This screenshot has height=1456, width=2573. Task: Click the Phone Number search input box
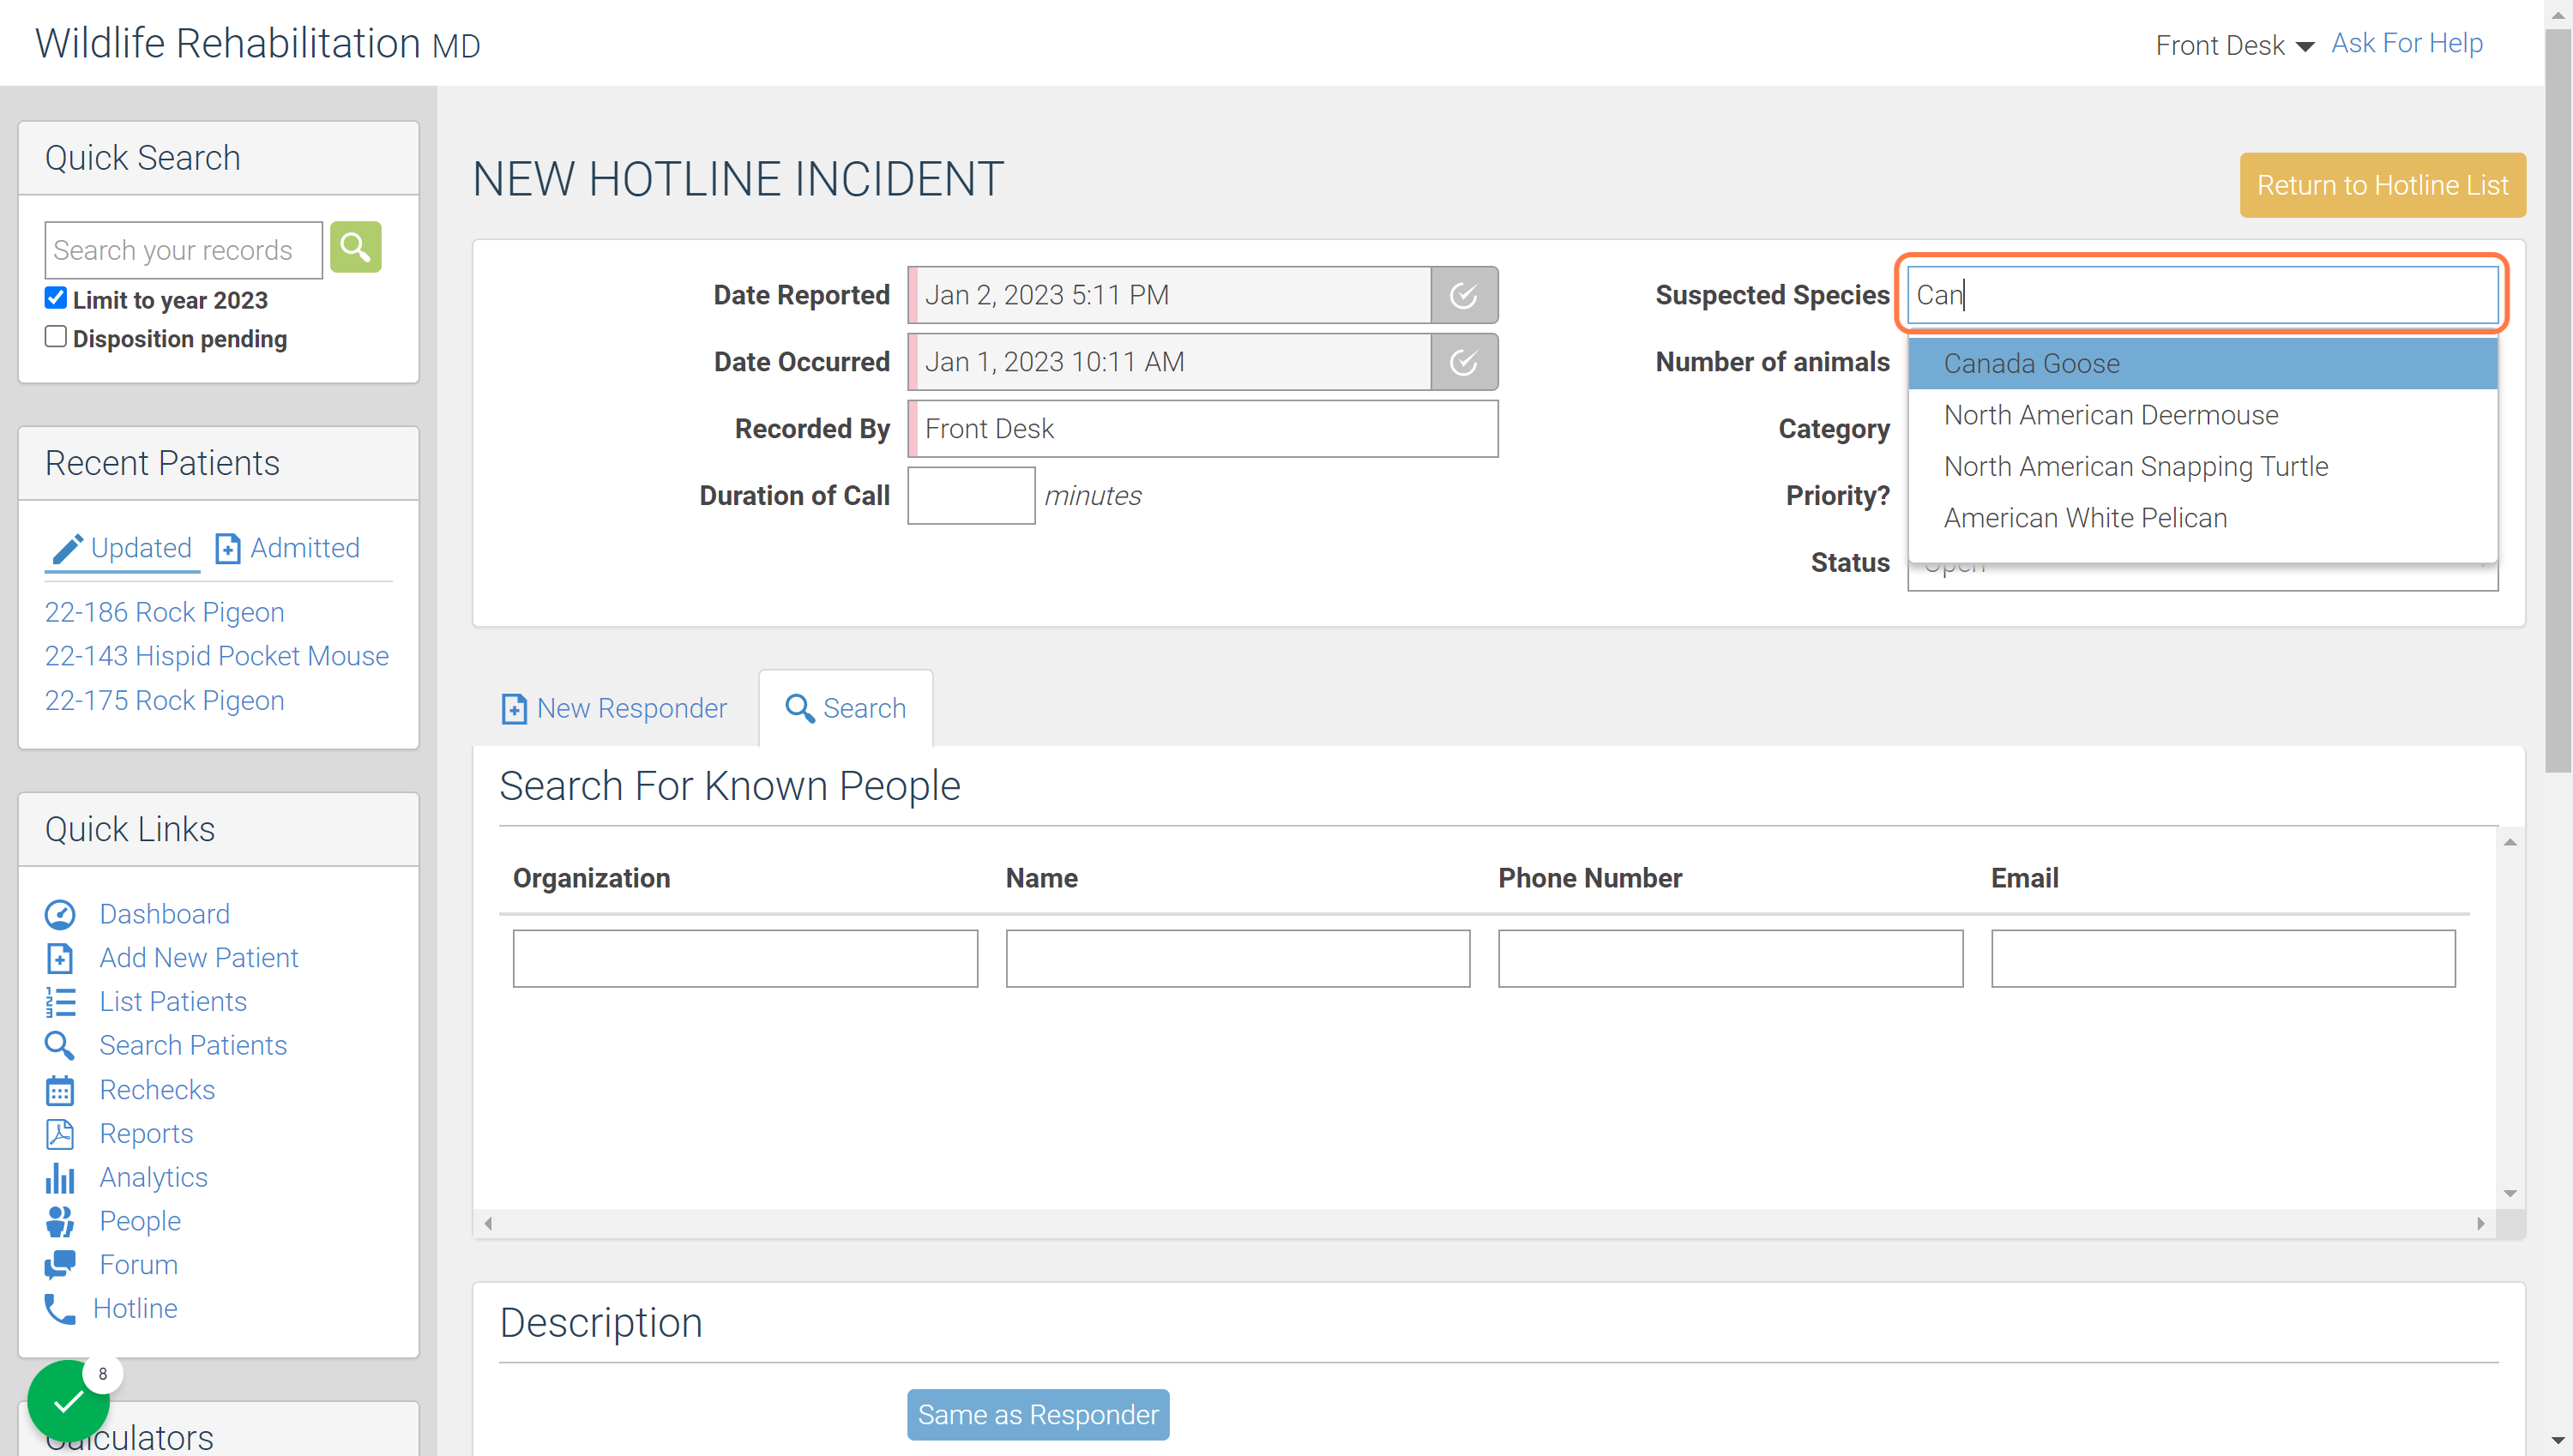tap(1730, 958)
